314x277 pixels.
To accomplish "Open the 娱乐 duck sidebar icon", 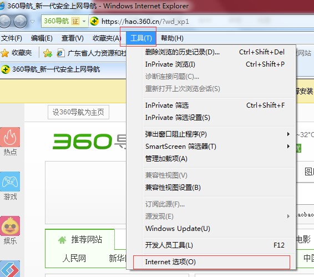I will point(10,226).
